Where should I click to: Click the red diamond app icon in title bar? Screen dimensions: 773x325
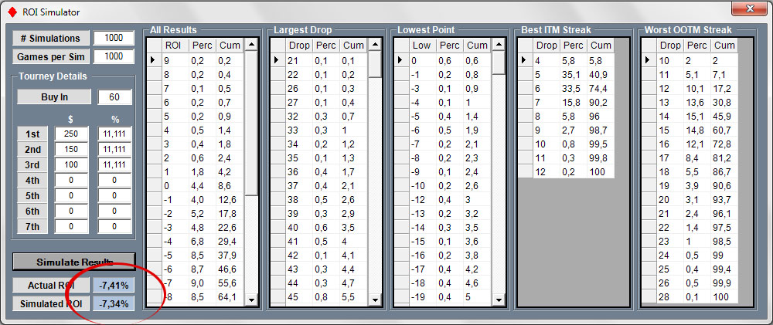pyautogui.click(x=11, y=12)
